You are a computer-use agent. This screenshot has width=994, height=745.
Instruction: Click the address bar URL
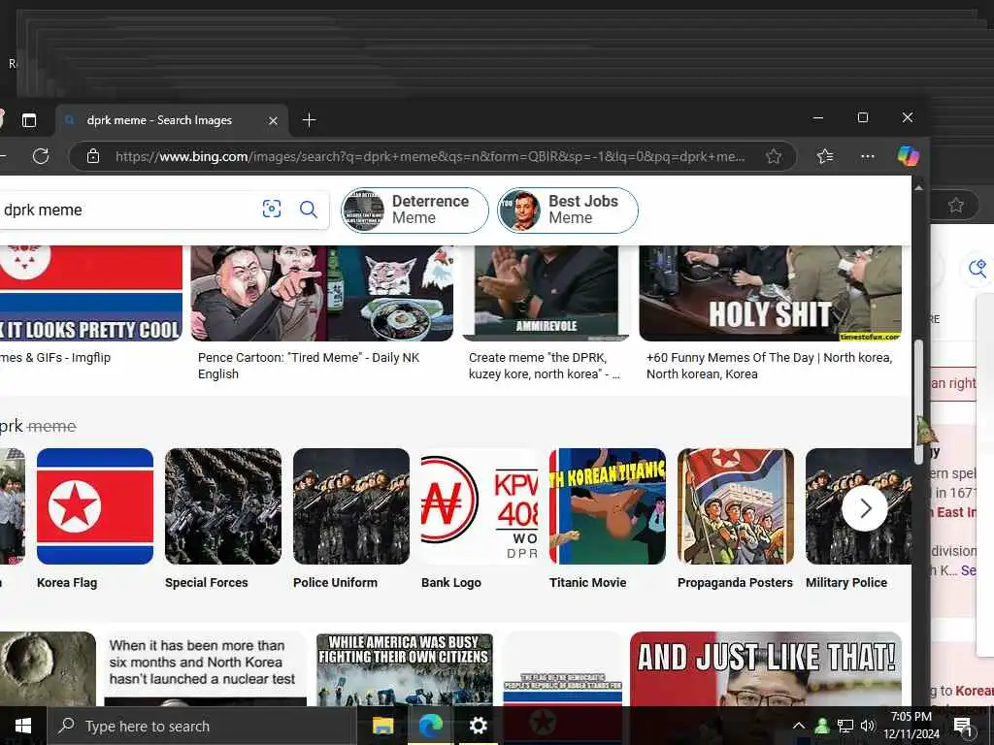[430, 156]
